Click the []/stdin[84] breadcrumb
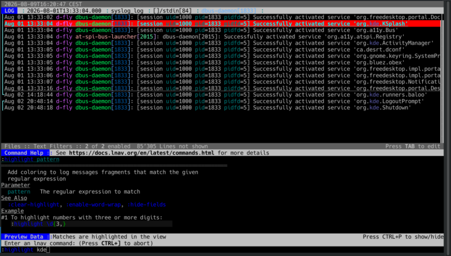The image size is (451, 256). pos(172,11)
